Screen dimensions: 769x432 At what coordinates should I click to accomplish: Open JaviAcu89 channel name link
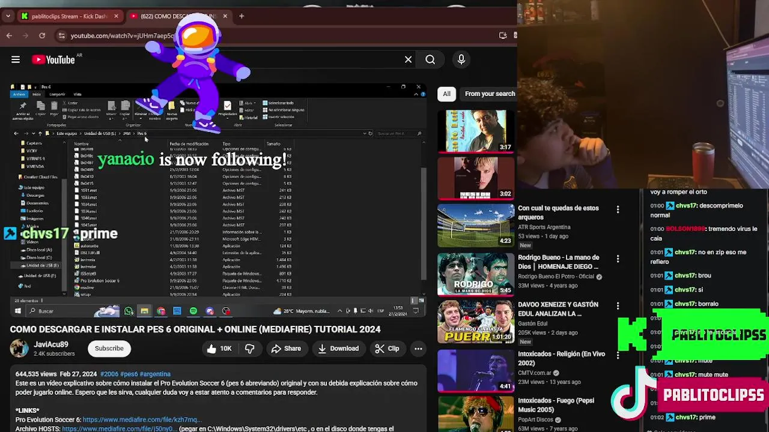tap(51, 344)
